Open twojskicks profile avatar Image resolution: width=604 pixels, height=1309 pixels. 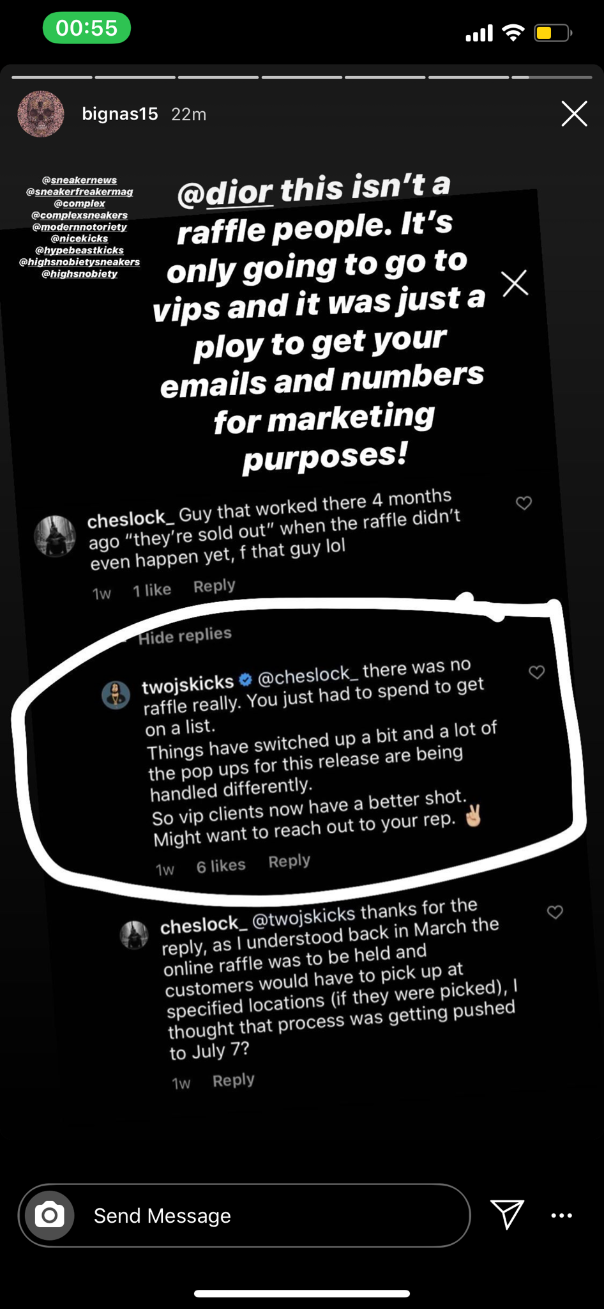click(116, 695)
